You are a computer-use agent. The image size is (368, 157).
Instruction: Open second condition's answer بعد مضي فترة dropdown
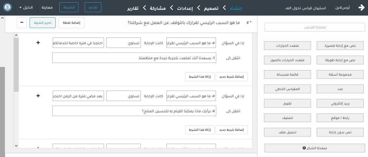(x=78, y=96)
